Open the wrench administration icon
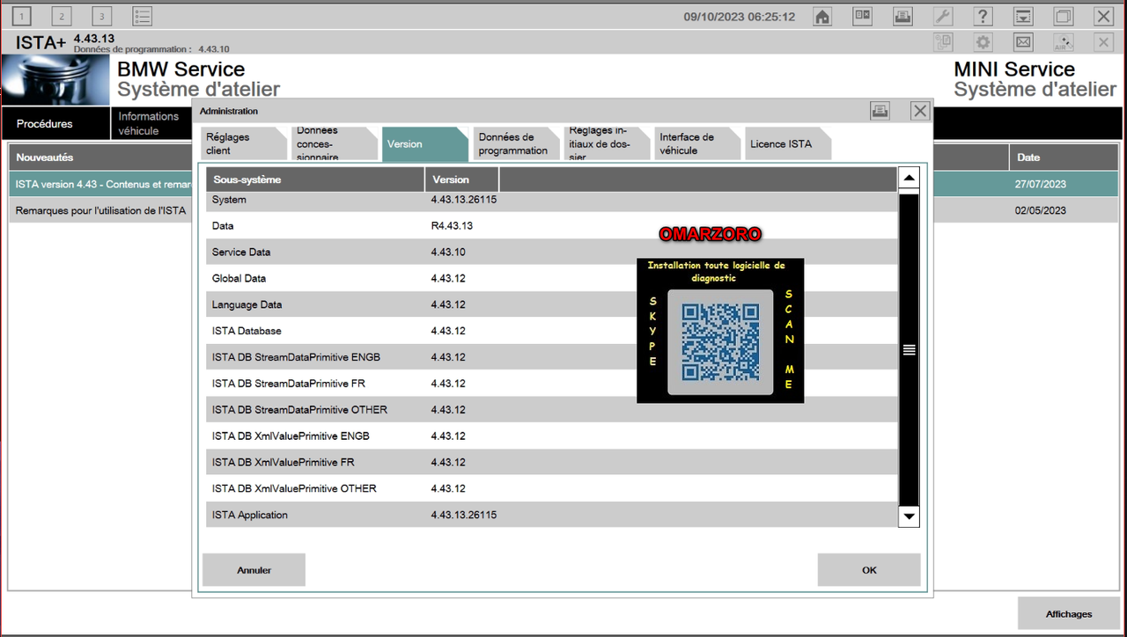The width and height of the screenshot is (1127, 637). [x=943, y=17]
